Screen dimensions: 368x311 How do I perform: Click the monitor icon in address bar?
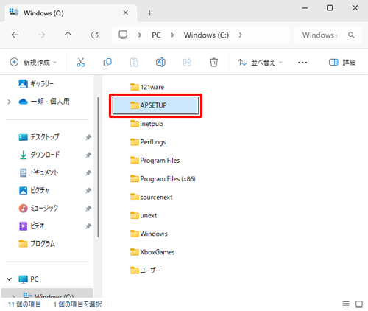coord(123,35)
